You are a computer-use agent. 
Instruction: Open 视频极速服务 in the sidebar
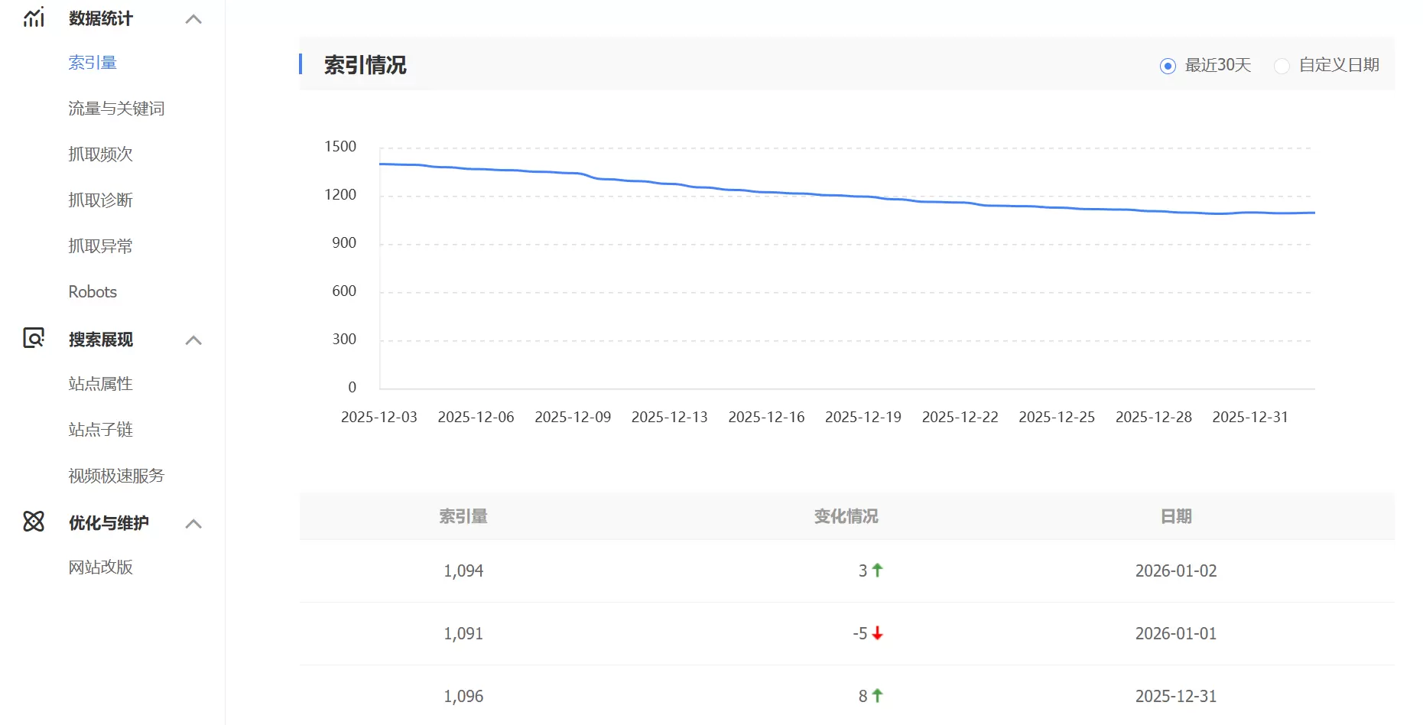[x=116, y=476]
